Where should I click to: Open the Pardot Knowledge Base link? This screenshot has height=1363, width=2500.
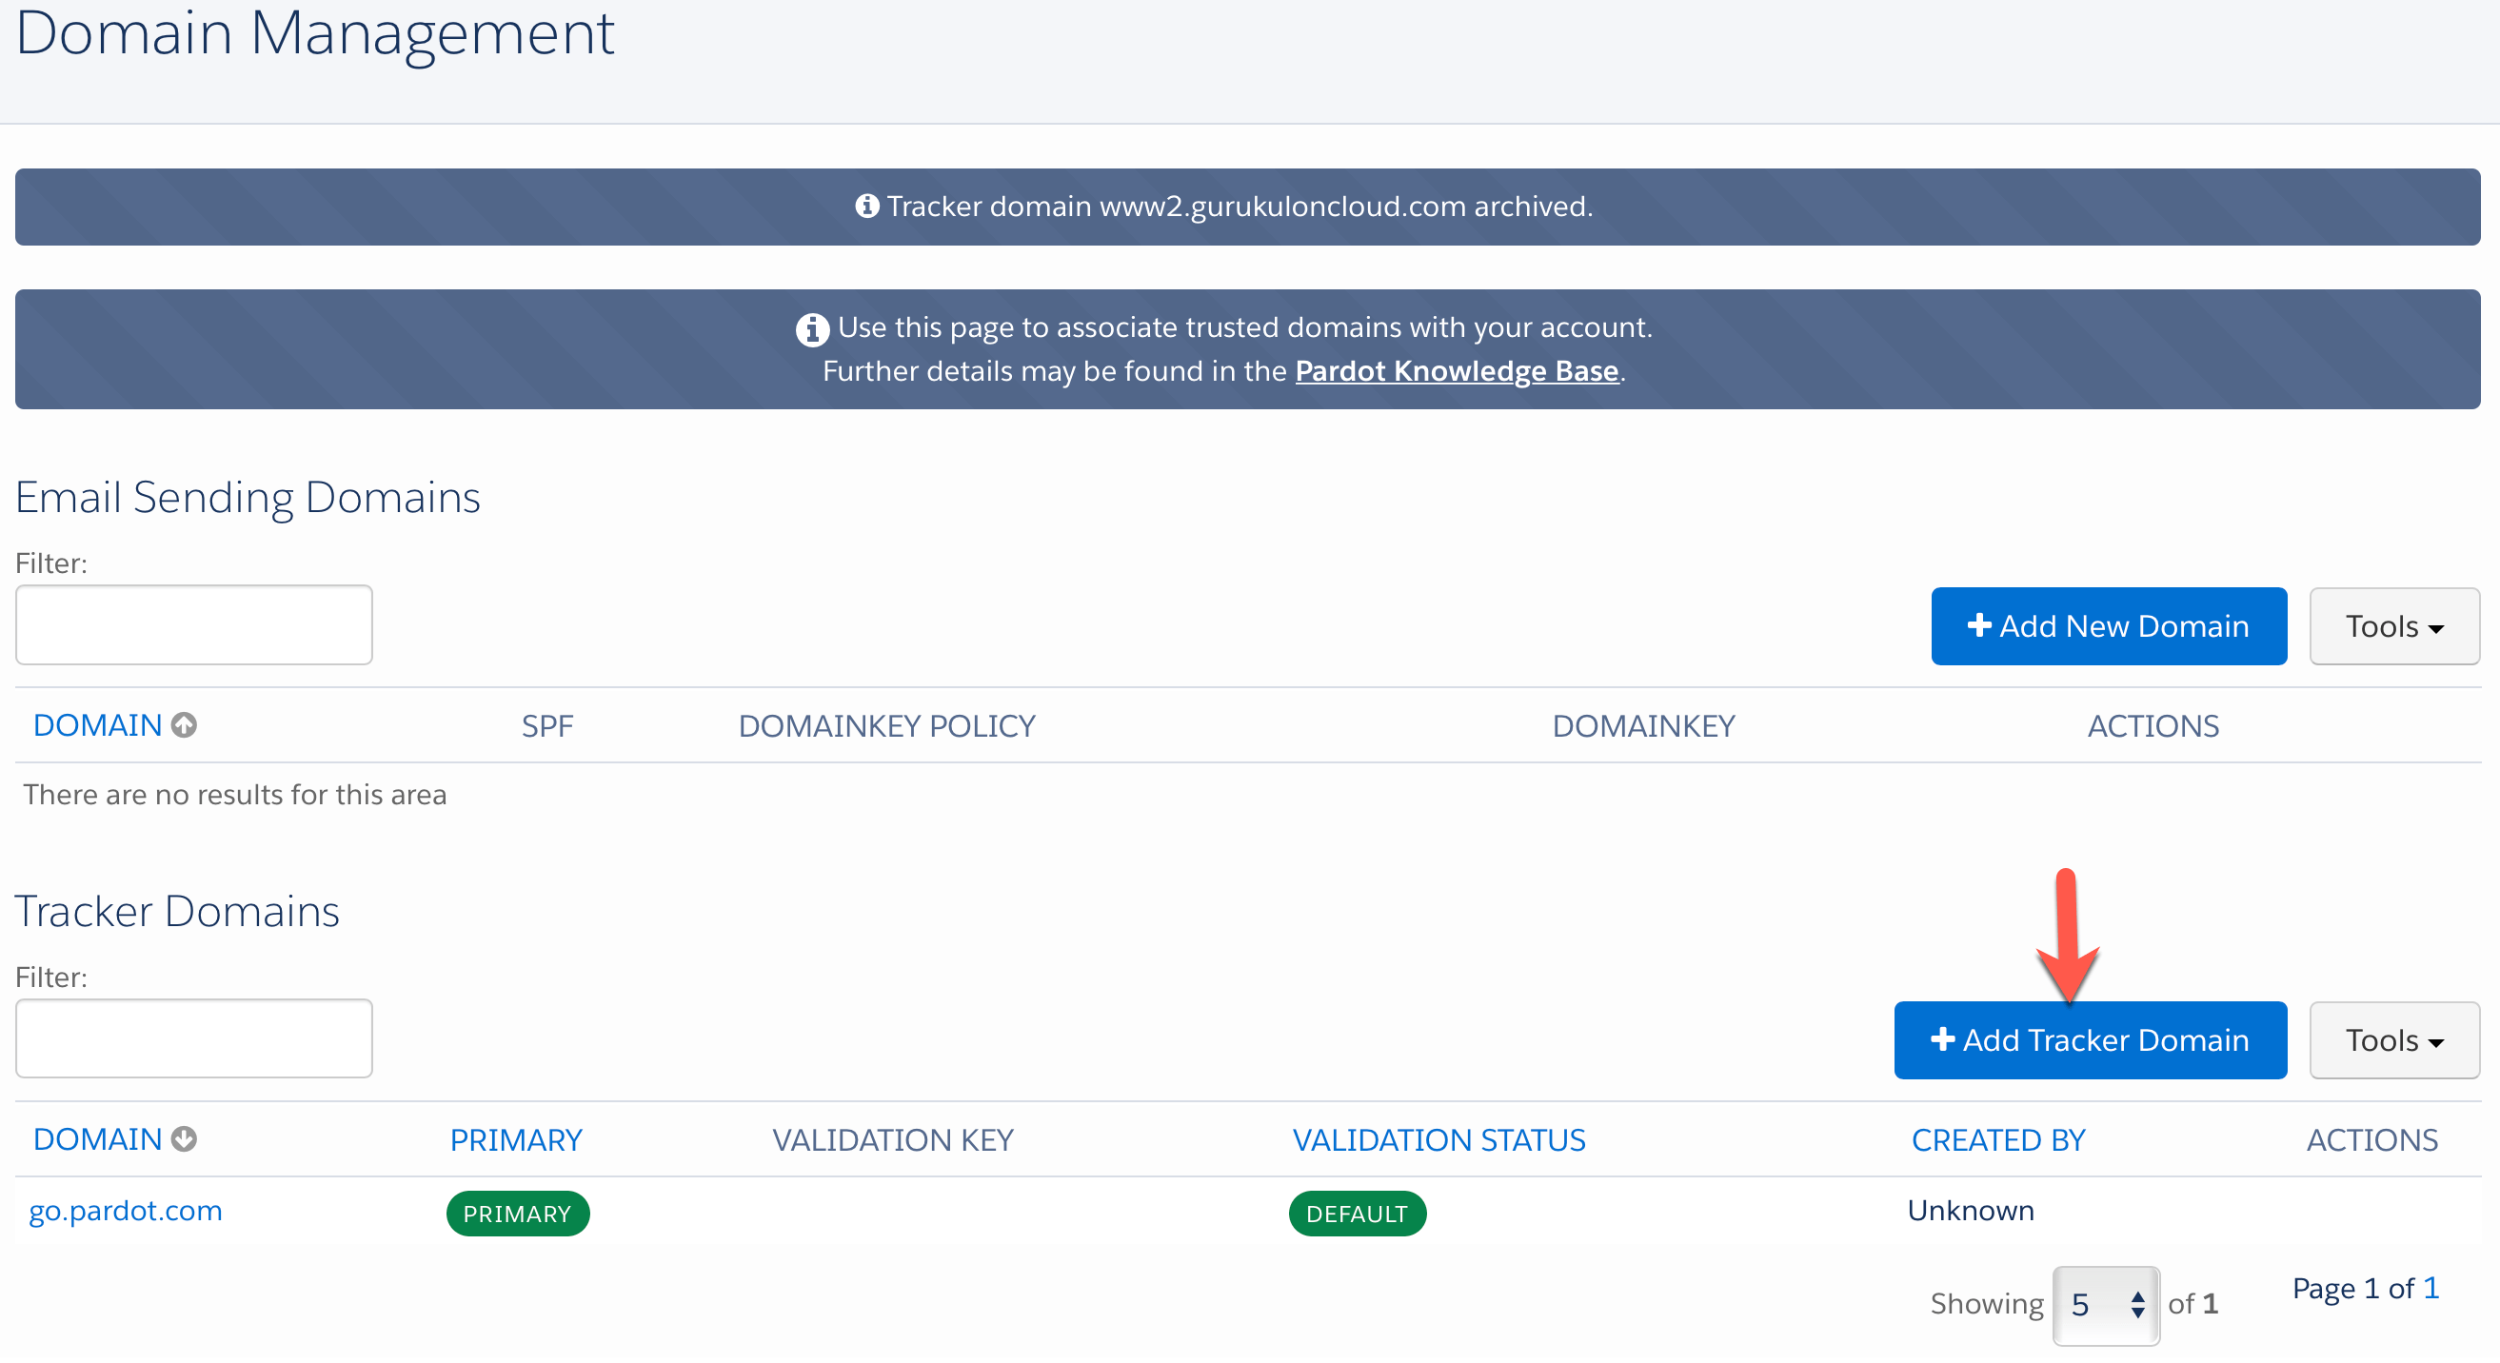[x=1456, y=370]
